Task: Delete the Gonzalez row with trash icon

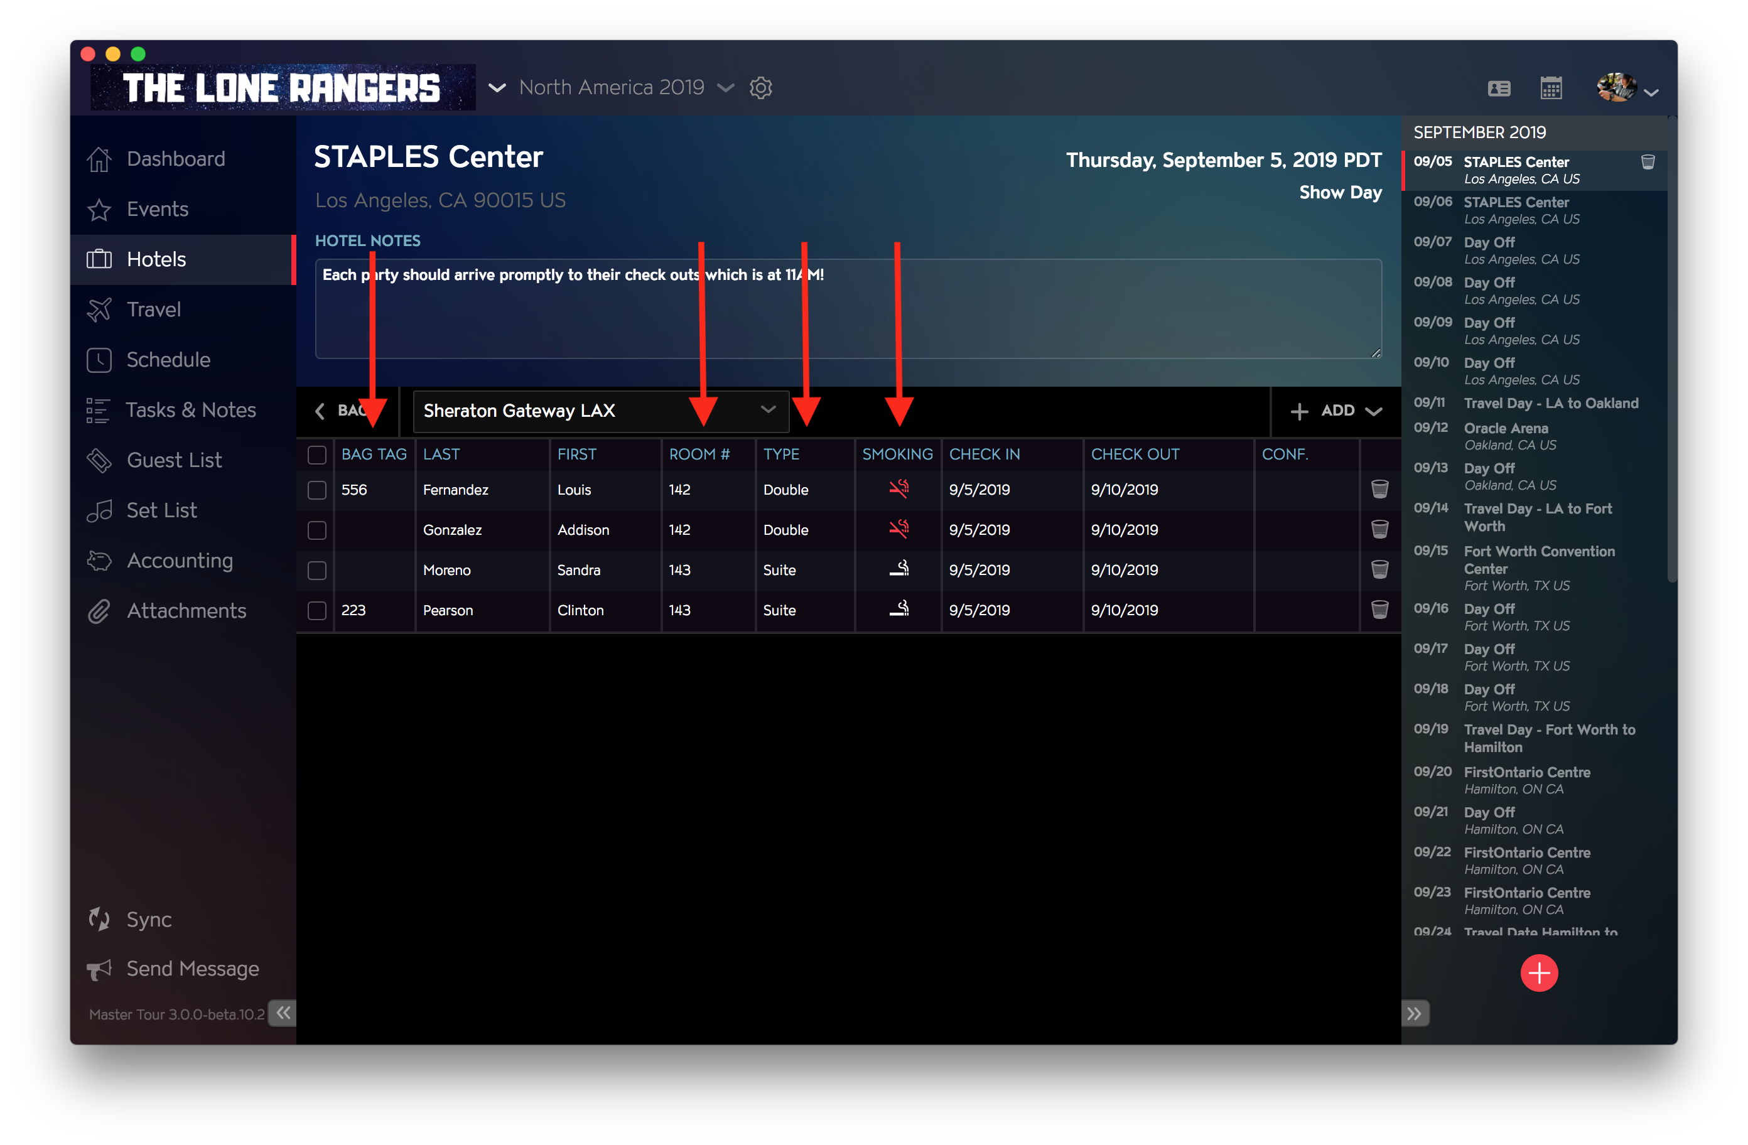Action: [1379, 530]
